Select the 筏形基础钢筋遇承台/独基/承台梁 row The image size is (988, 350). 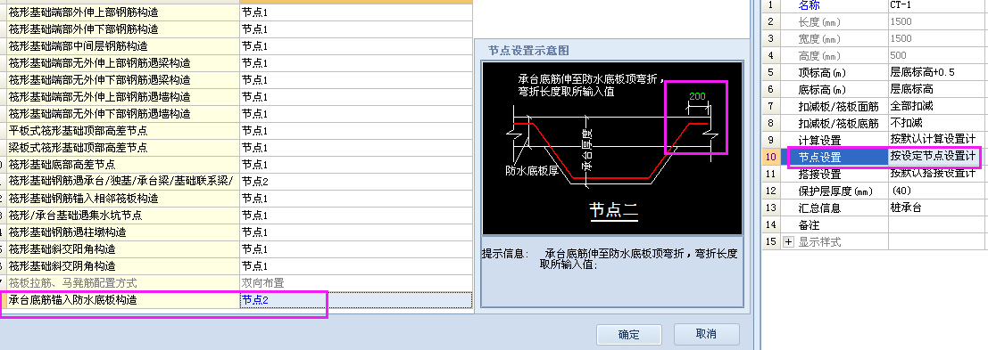click(x=237, y=182)
